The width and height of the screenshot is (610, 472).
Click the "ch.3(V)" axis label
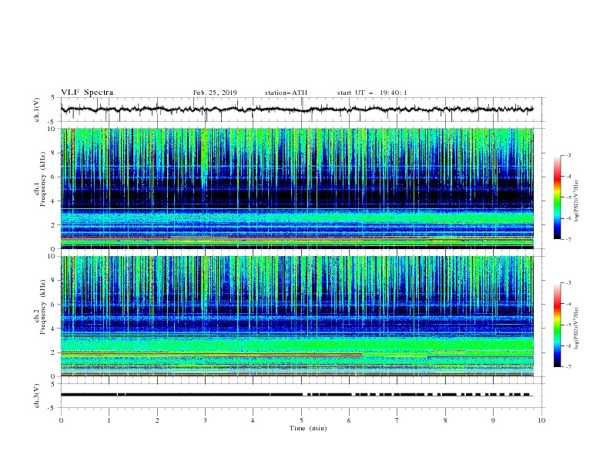tap(37, 396)
